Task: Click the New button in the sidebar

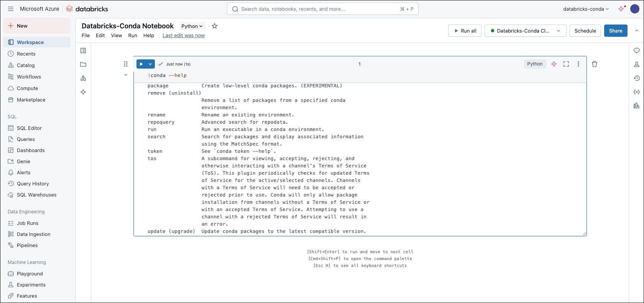Action: 37,26
